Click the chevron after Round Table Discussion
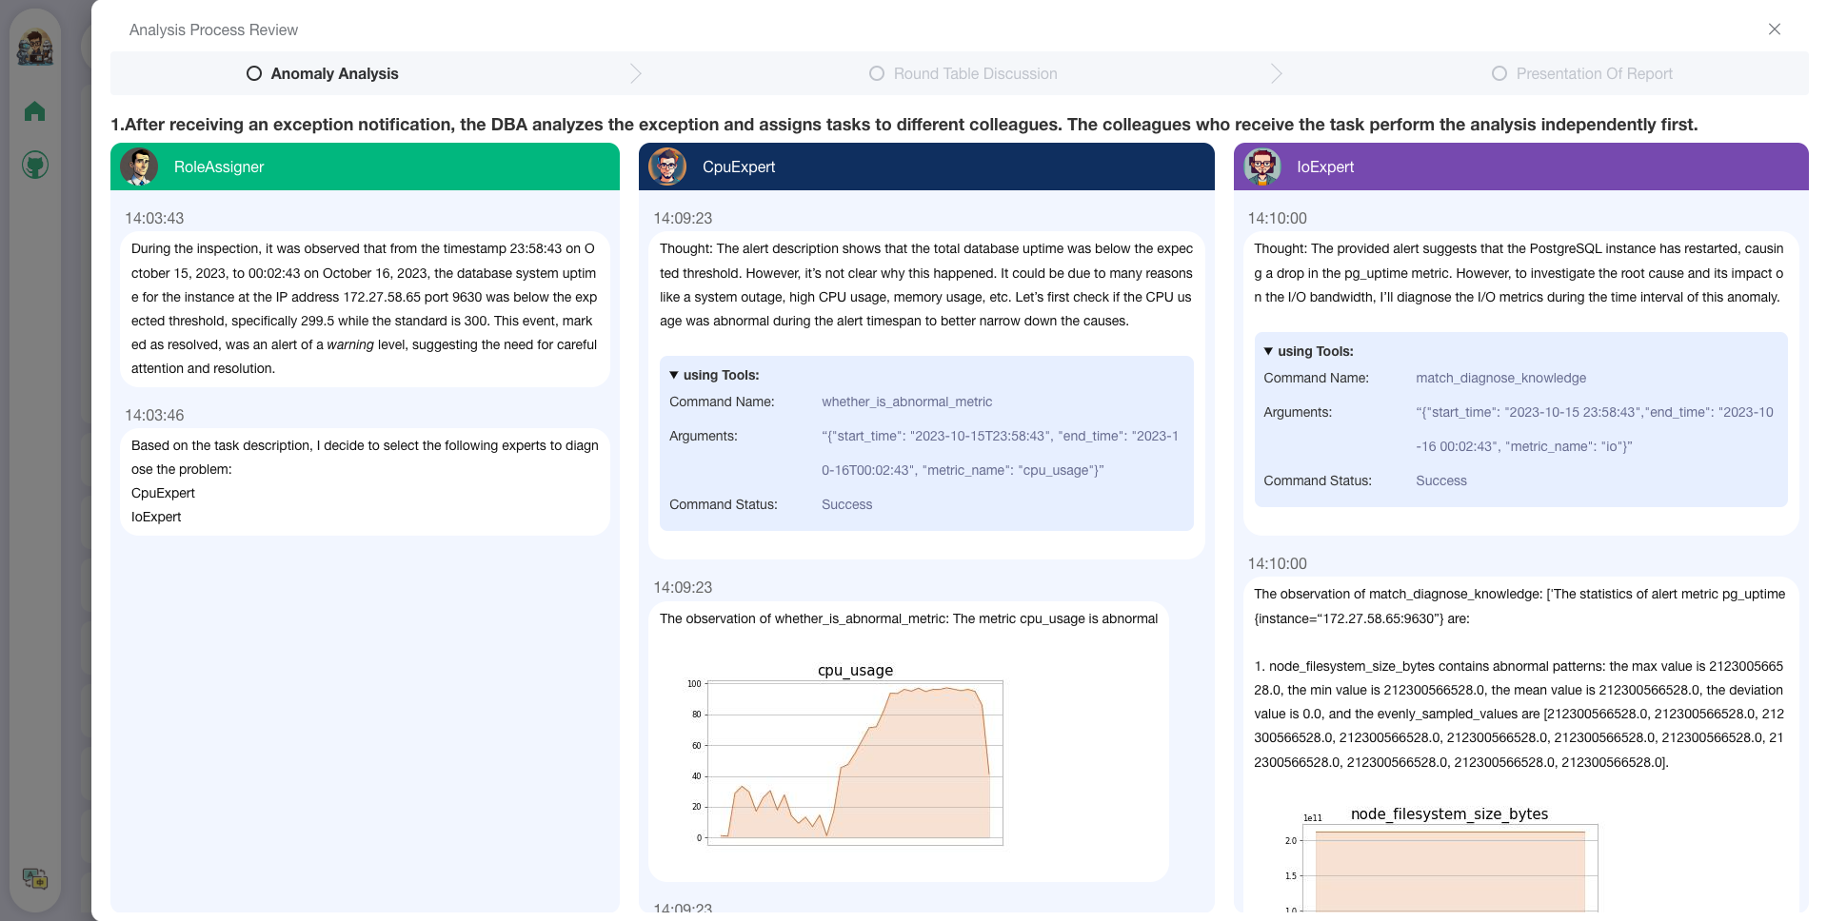The width and height of the screenshot is (1827, 921). pyautogui.click(x=1277, y=73)
